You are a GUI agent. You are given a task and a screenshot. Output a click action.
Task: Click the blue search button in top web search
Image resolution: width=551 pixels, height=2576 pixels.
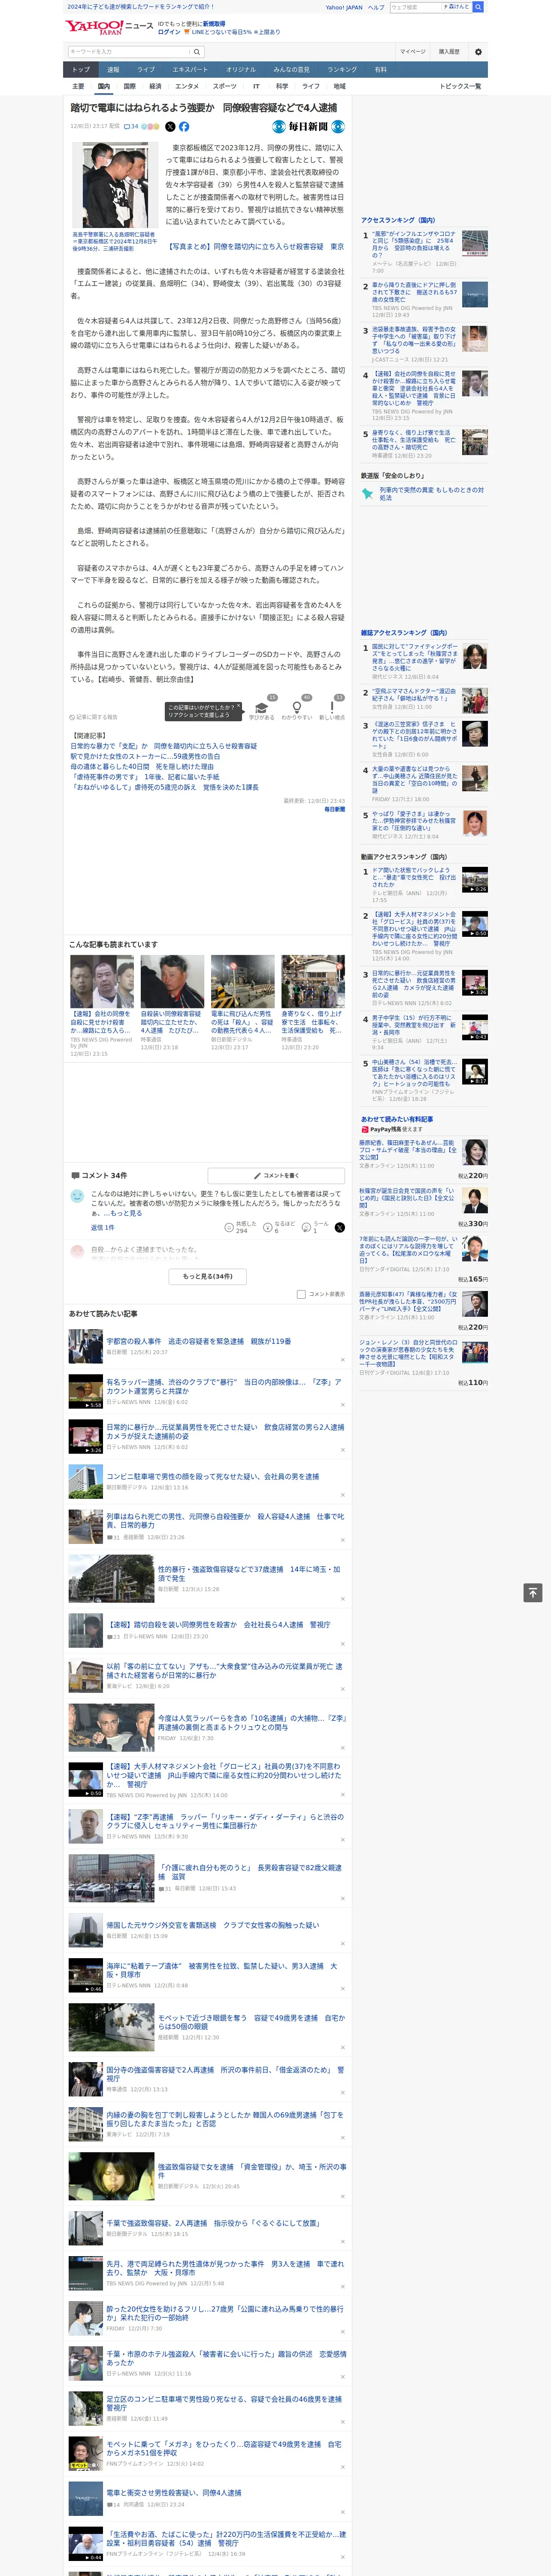pos(478,7)
